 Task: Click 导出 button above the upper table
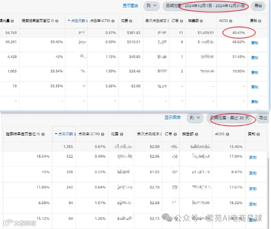258,6
